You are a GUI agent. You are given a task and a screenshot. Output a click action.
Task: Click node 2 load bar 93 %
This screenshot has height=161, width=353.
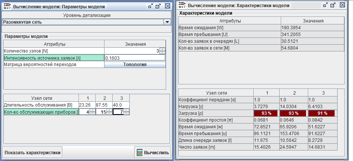tap(294, 113)
